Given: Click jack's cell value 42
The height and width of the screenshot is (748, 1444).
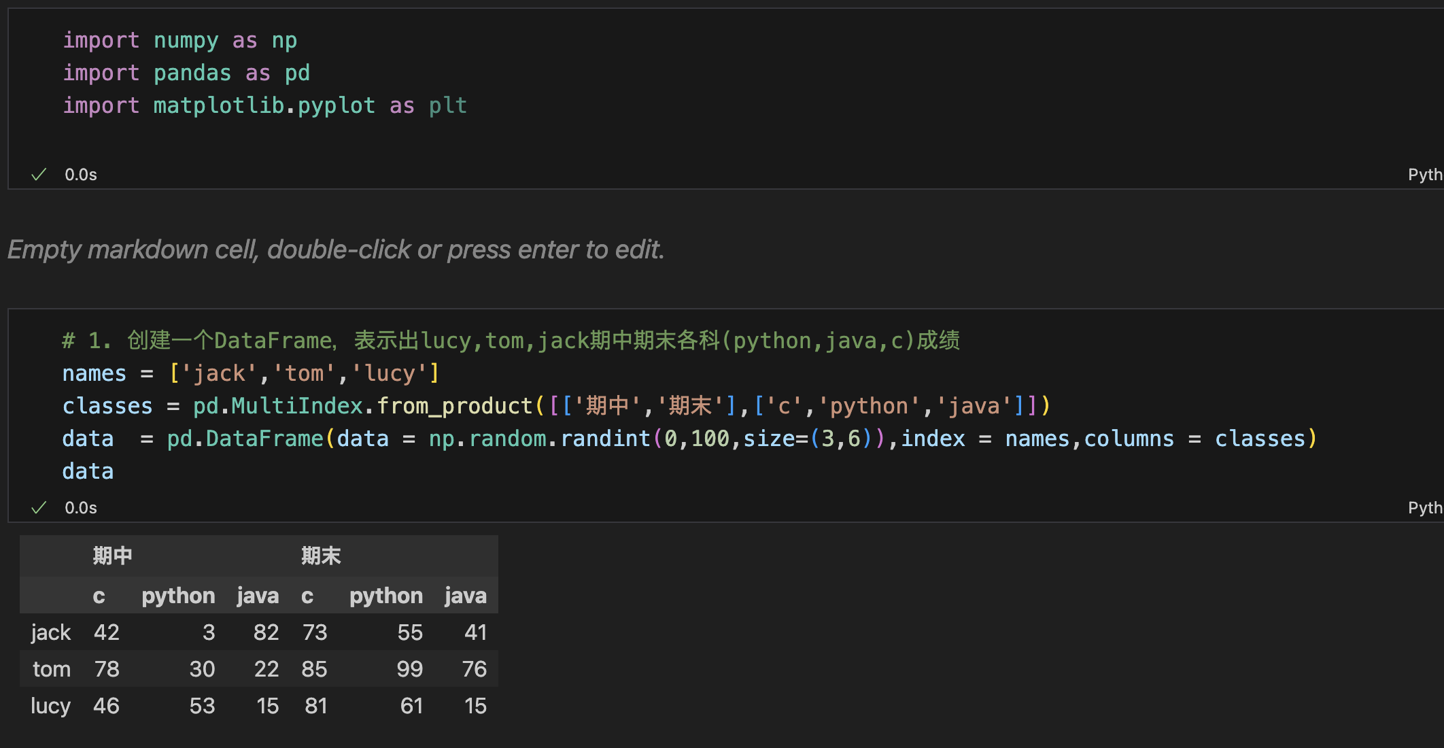Looking at the screenshot, I should pyautogui.click(x=107, y=632).
